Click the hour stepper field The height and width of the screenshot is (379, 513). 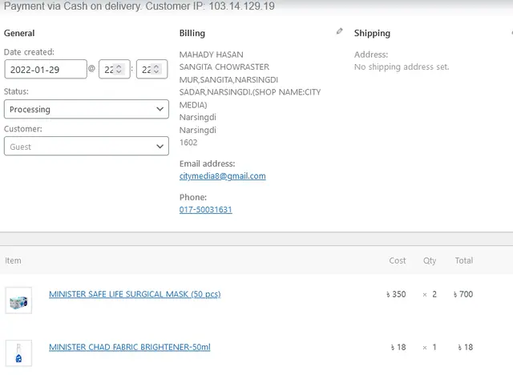115,70
